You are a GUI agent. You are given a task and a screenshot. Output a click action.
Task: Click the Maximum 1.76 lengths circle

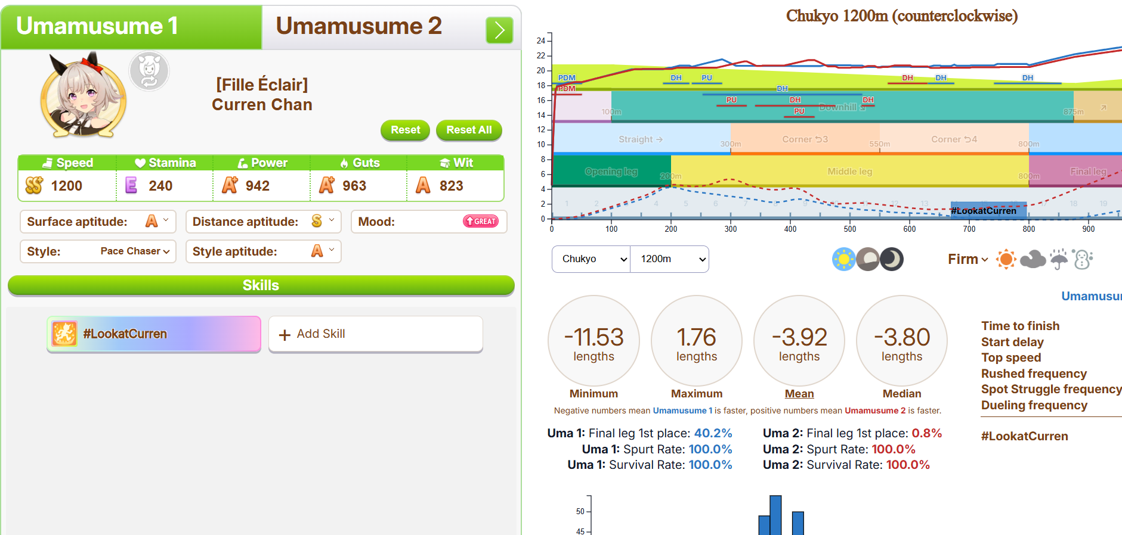tap(697, 341)
